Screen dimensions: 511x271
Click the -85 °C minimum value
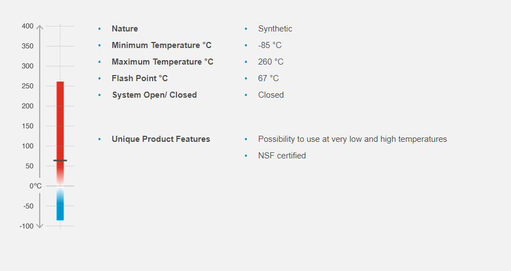tap(270, 45)
